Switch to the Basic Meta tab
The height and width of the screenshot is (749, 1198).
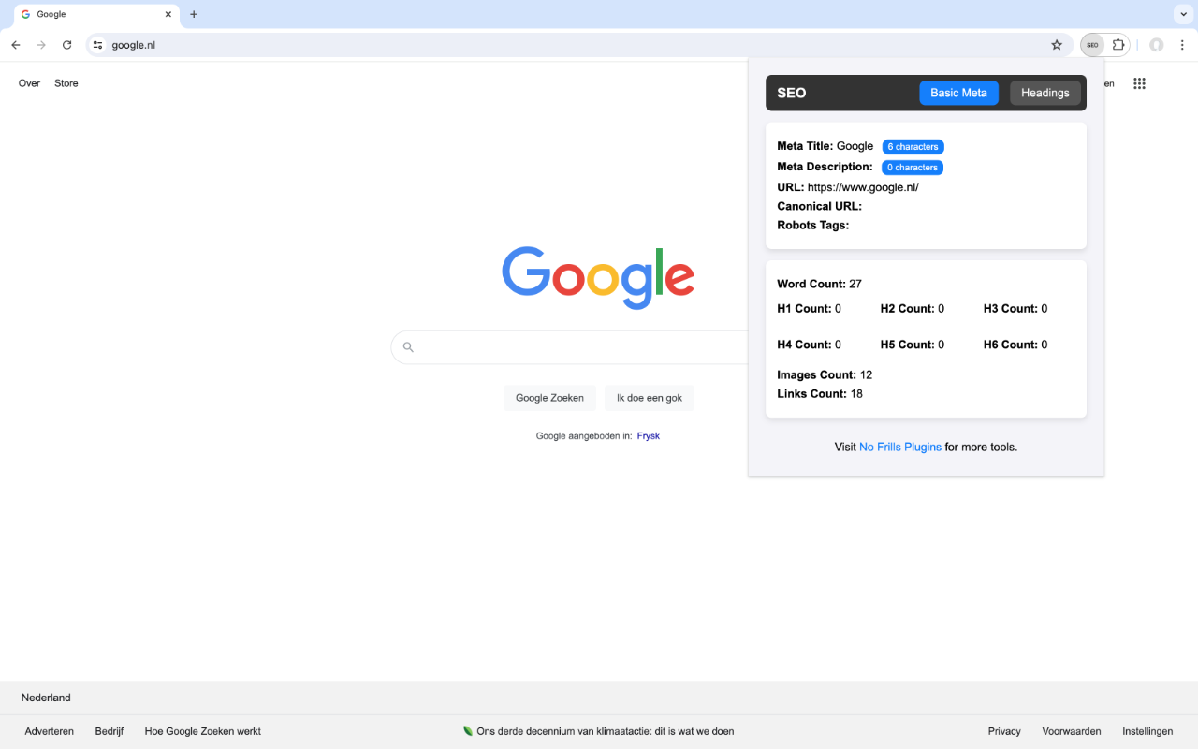[x=958, y=93]
